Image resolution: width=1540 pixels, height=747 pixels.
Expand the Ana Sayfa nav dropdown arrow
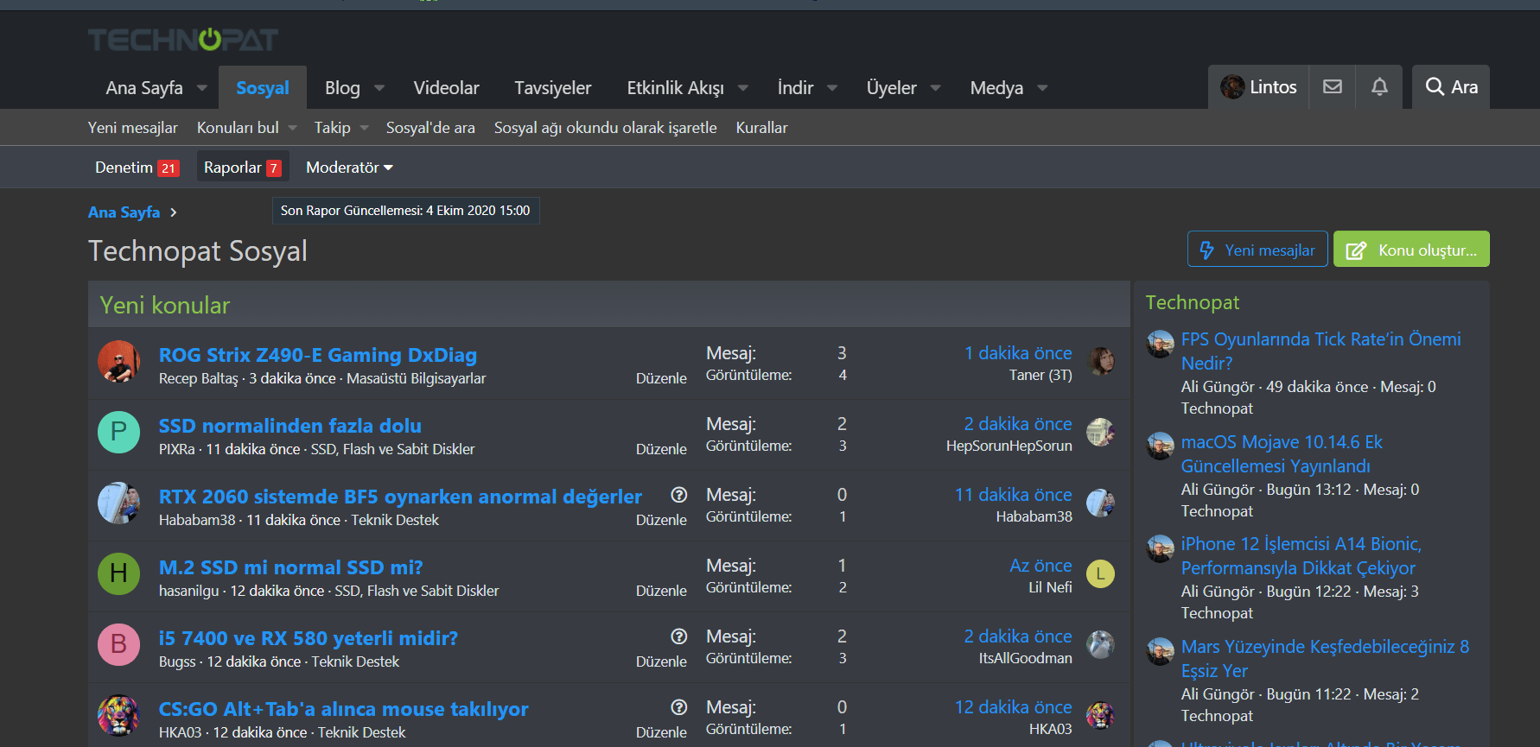coord(202,88)
